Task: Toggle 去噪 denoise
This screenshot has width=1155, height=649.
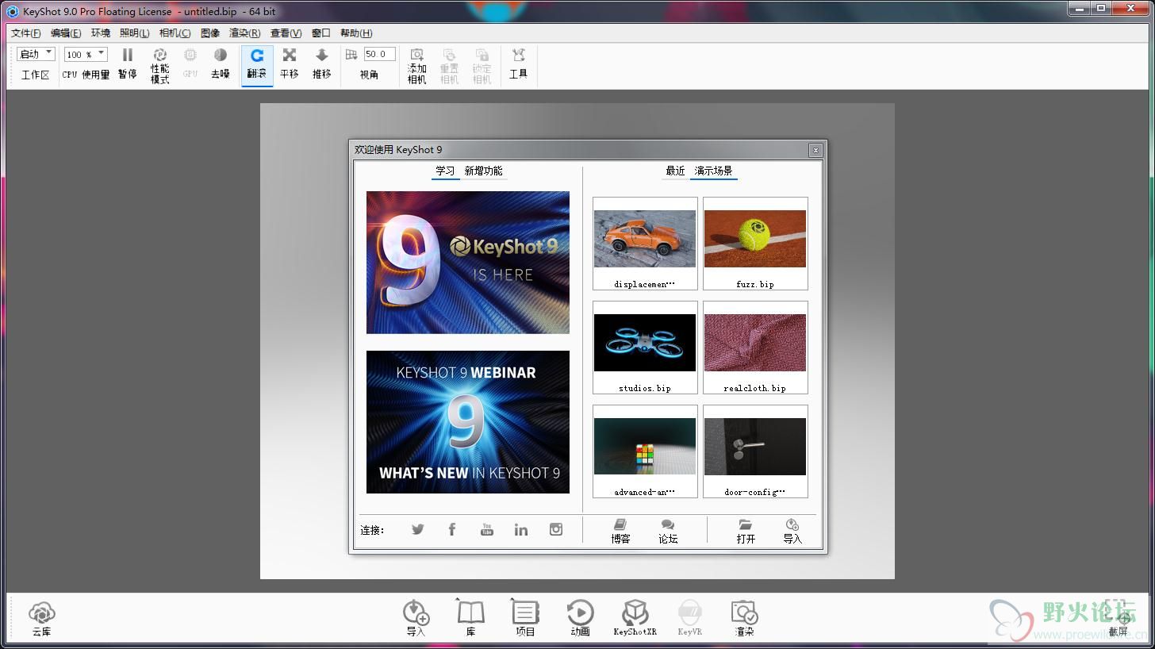Action: pos(221,63)
